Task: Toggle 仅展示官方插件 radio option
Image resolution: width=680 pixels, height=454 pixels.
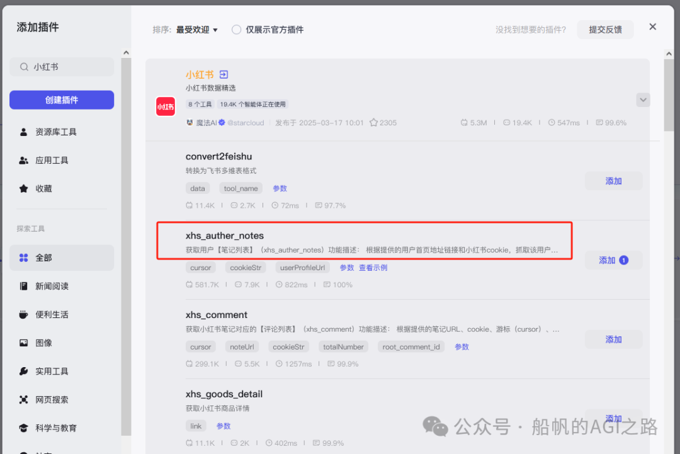Action: [x=236, y=30]
